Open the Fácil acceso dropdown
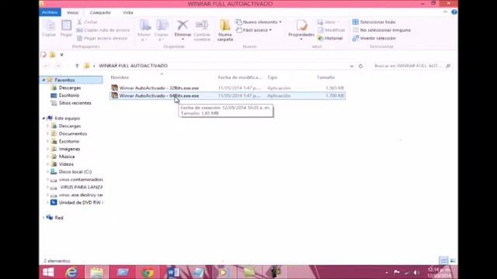The image size is (497, 279). (x=254, y=30)
